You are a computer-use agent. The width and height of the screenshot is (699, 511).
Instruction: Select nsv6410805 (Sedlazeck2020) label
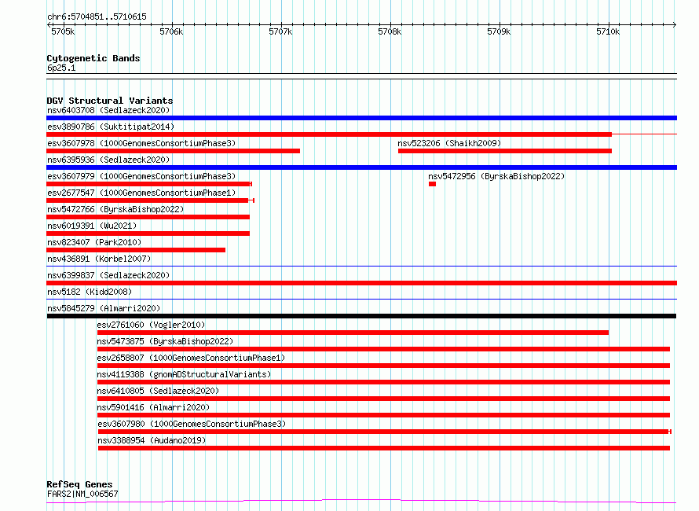point(158,391)
